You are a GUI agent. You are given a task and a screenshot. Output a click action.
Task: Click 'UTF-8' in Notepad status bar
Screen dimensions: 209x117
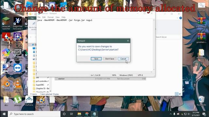tap(140, 75)
